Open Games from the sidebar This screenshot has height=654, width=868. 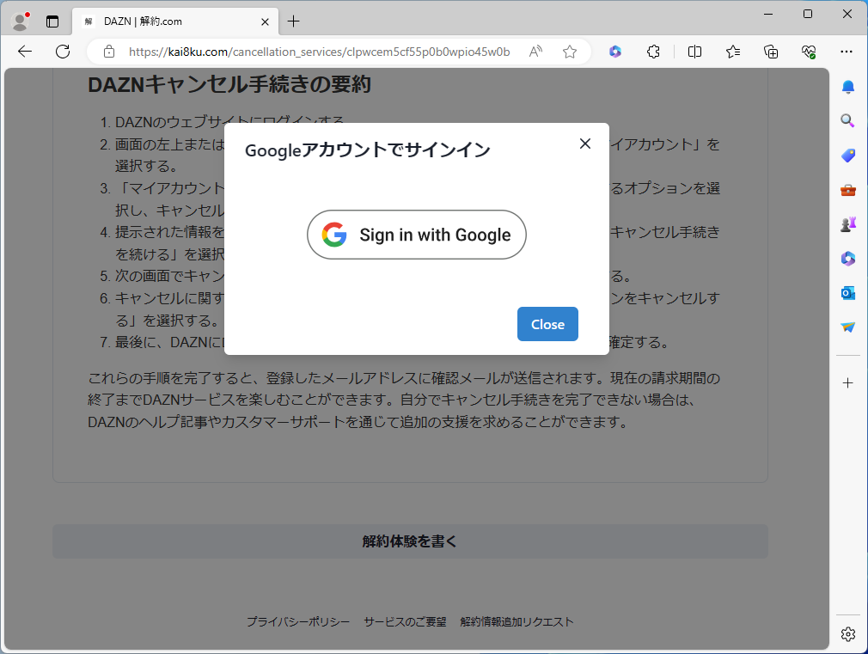click(847, 223)
